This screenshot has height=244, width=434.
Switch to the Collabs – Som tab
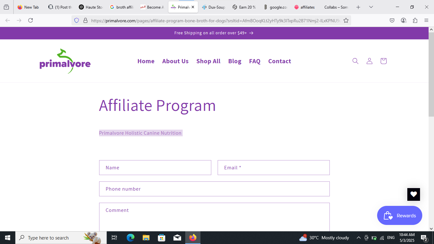(336, 7)
